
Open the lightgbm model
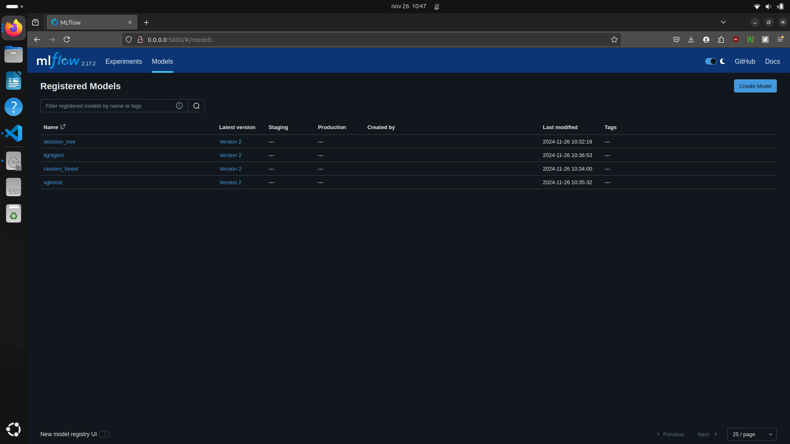click(53, 155)
